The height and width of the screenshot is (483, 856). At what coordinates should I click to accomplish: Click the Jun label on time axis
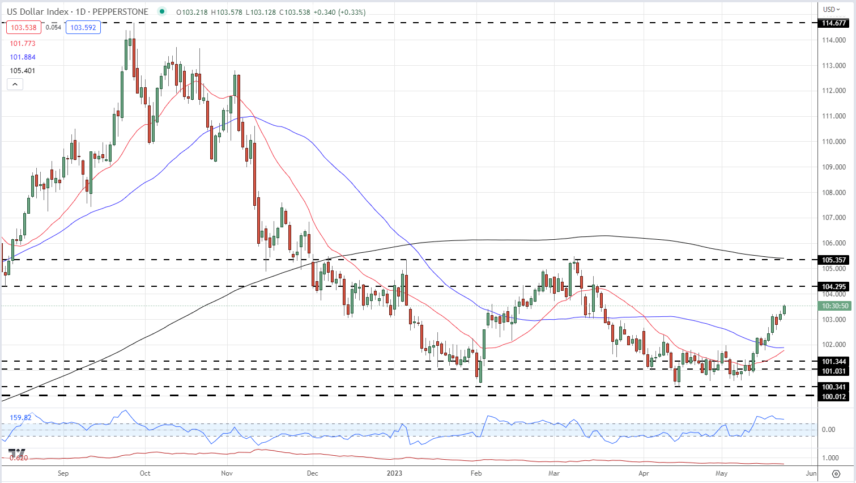[811, 473]
